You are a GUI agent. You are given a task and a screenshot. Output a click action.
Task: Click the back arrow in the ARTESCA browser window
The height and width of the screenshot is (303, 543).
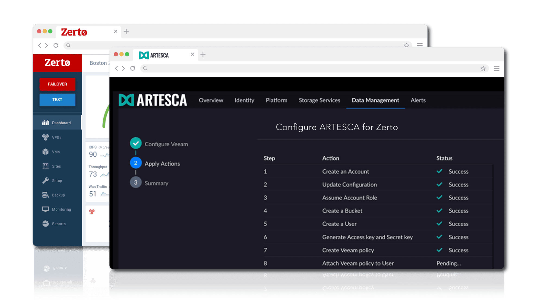coord(116,68)
